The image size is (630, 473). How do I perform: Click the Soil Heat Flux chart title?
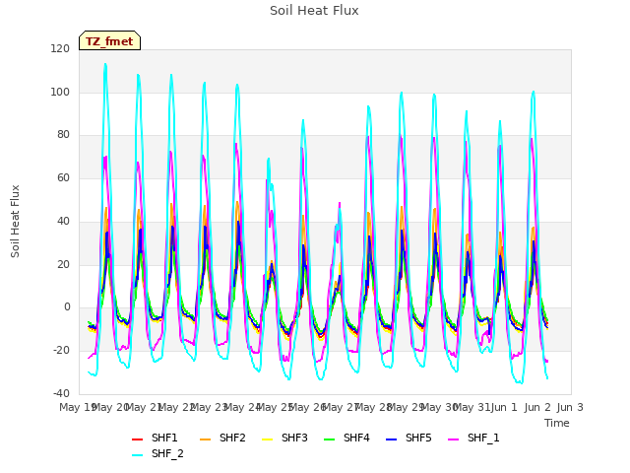tap(314, 11)
